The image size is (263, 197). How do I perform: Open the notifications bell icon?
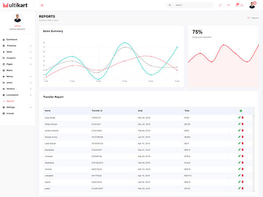(237, 5)
